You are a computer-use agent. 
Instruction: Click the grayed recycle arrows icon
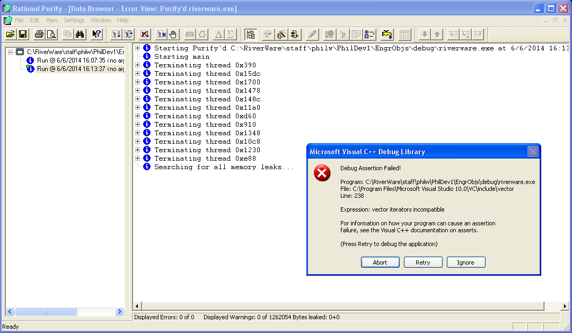click(202, 34)
